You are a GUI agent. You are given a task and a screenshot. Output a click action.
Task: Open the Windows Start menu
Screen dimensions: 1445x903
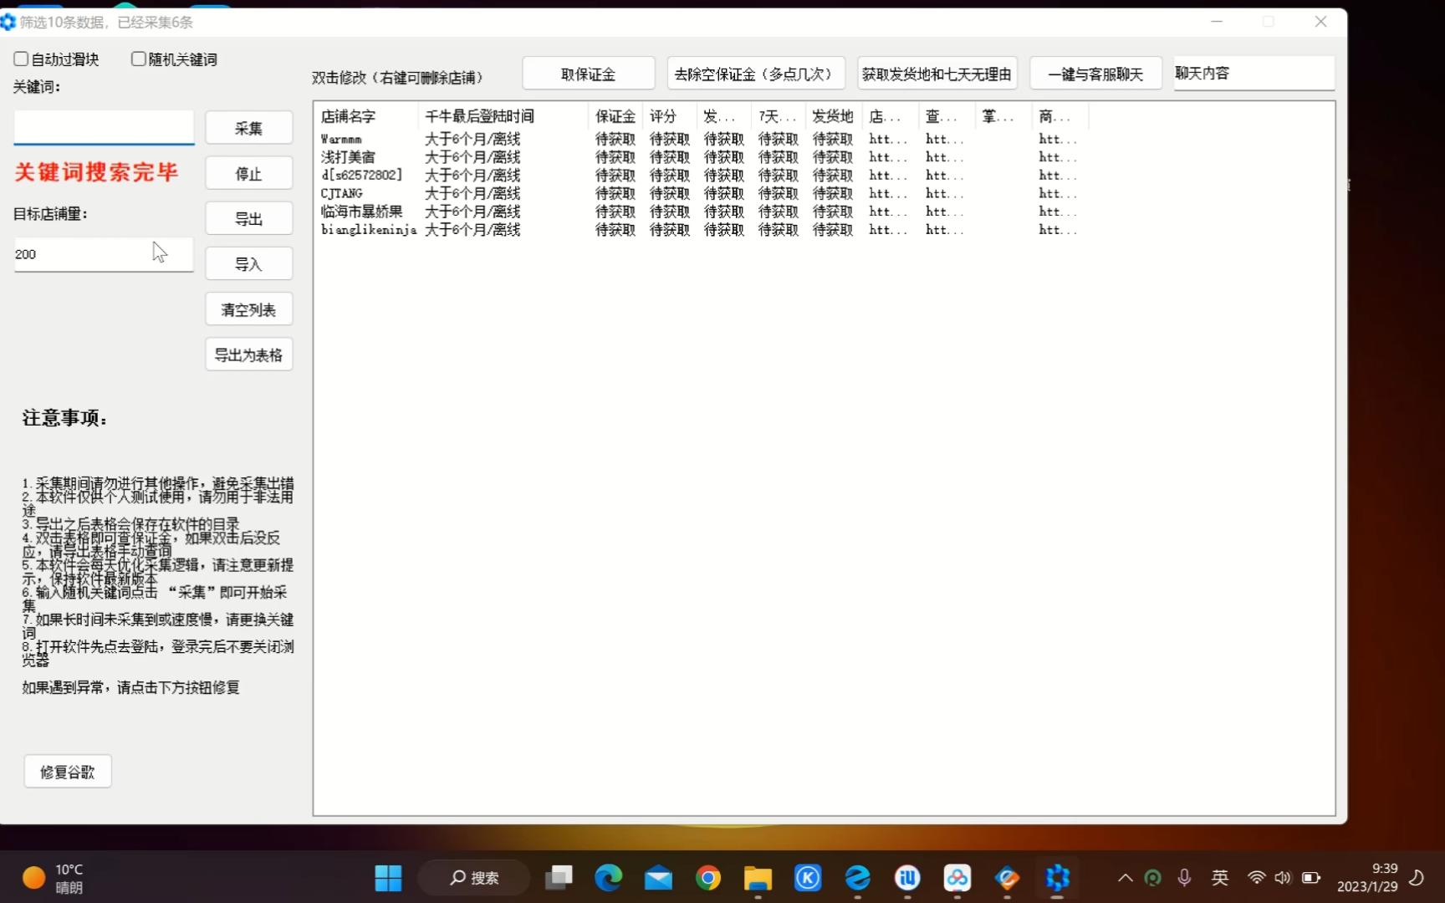(388, 878)
